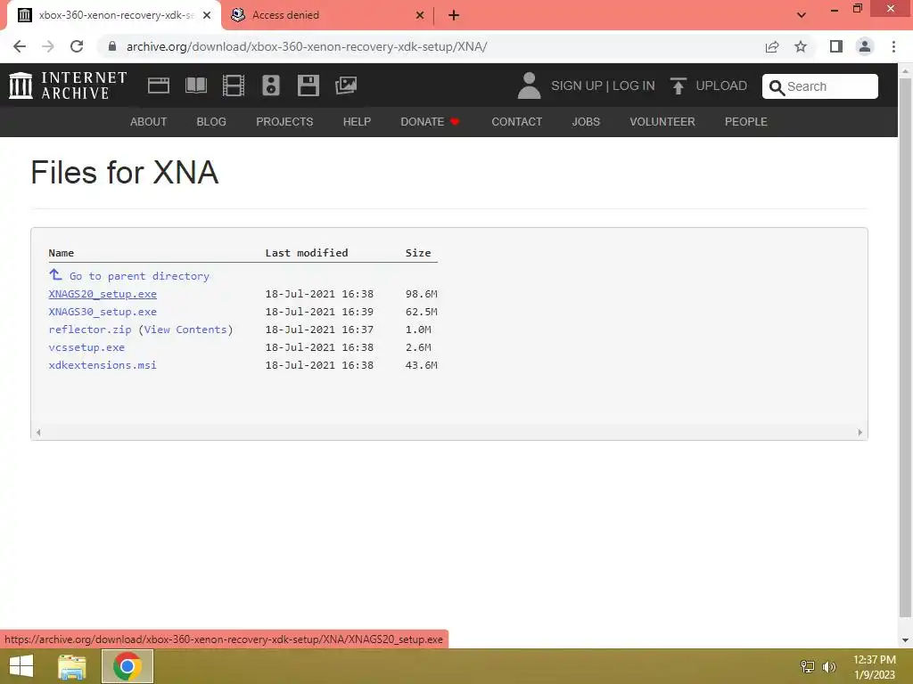Click the upload arrow icon
This screenshot has height=684, width=913.
[x=678, y=85]
